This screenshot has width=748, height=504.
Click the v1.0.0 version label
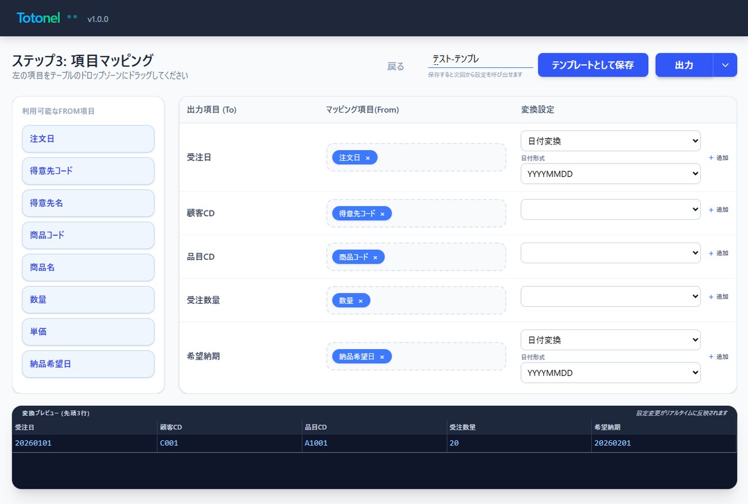pos(98,19)
